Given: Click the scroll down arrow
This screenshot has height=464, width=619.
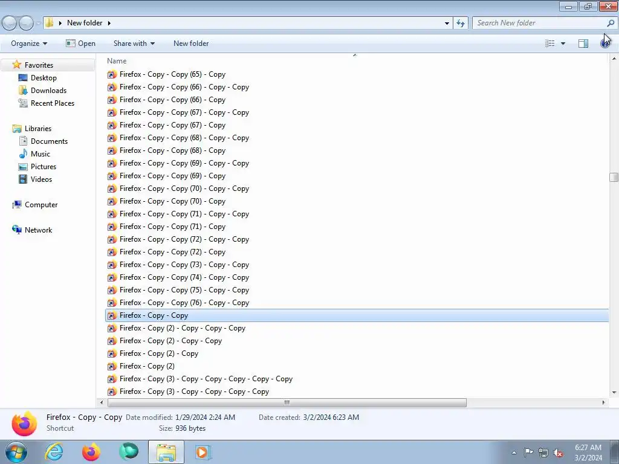Looking at the screenshot, I should pyautogui.click(x=614, y=393).
